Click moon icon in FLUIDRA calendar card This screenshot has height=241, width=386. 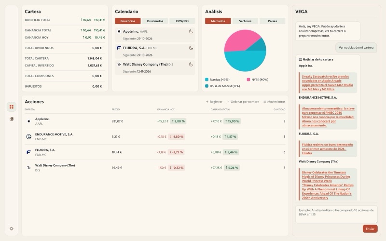coord(191,48)
